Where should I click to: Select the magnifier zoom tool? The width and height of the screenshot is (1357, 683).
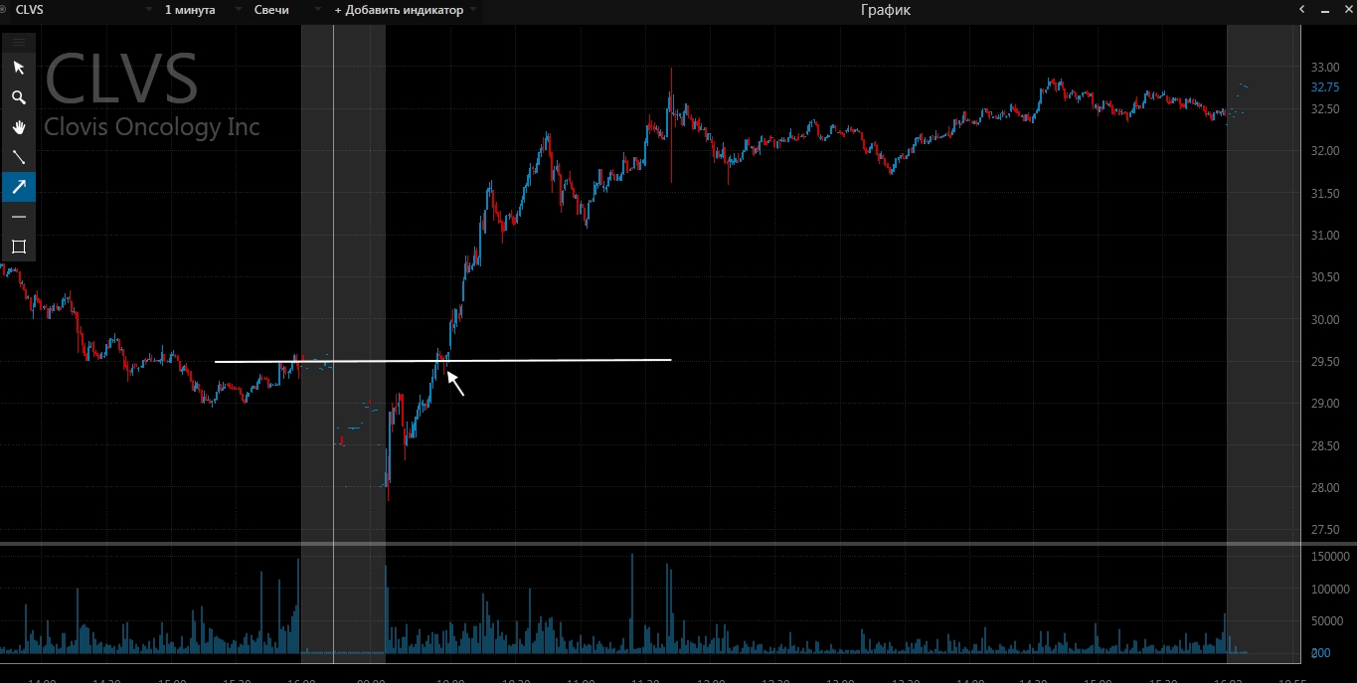click(18, 97)
